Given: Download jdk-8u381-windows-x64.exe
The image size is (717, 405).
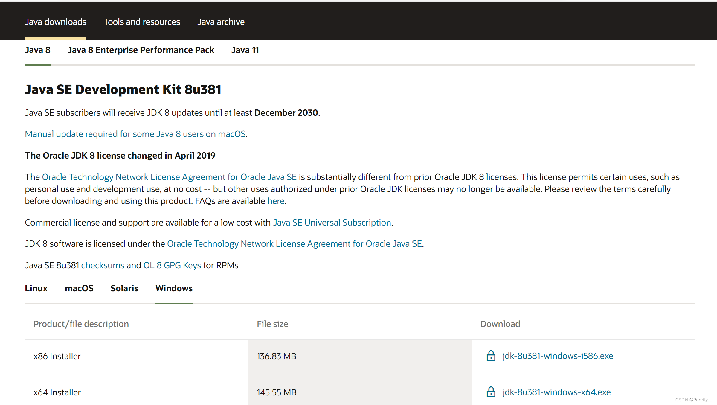Looking at the screenshot, I should pyautogui.click(x=556, y=392).
